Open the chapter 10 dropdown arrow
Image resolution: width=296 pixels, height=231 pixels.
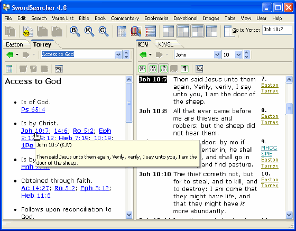coord(238,55)
